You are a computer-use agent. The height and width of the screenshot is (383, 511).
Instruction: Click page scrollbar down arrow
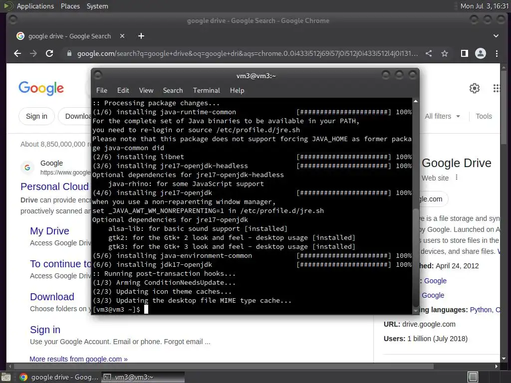[504, 359]
